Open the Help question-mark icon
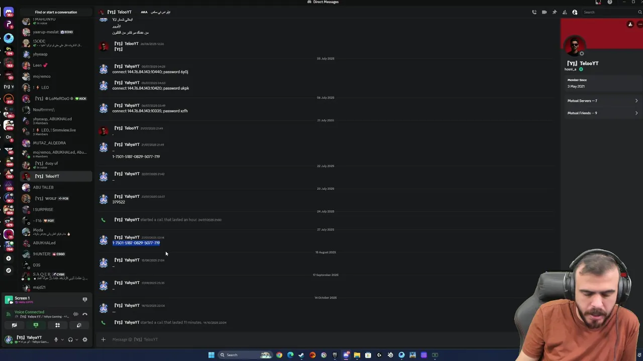Image resolution: width=643 pixels, height=361 pixels. click(x=609, y=2)
